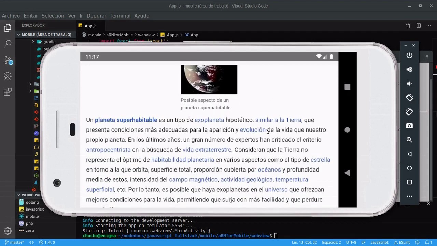This screenshot has height=246, width=437.
Task: Click the emulator toolbar Home circle
Action: click(x=409, y=168)
